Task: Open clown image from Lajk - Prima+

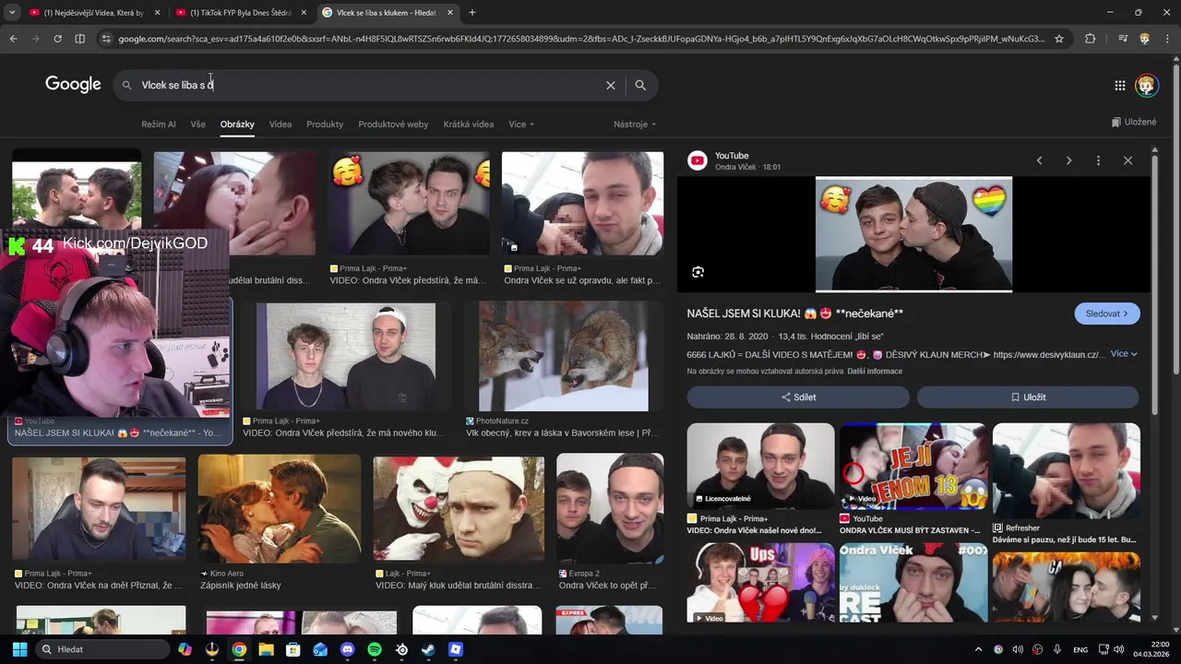Action: pos(458,509)
